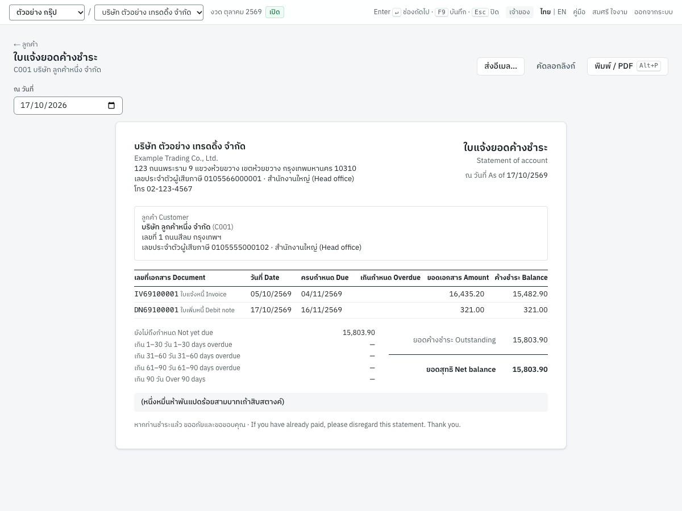Go back via the ← ลูกค้า link

pyautogui.click(x=26, y=44)
